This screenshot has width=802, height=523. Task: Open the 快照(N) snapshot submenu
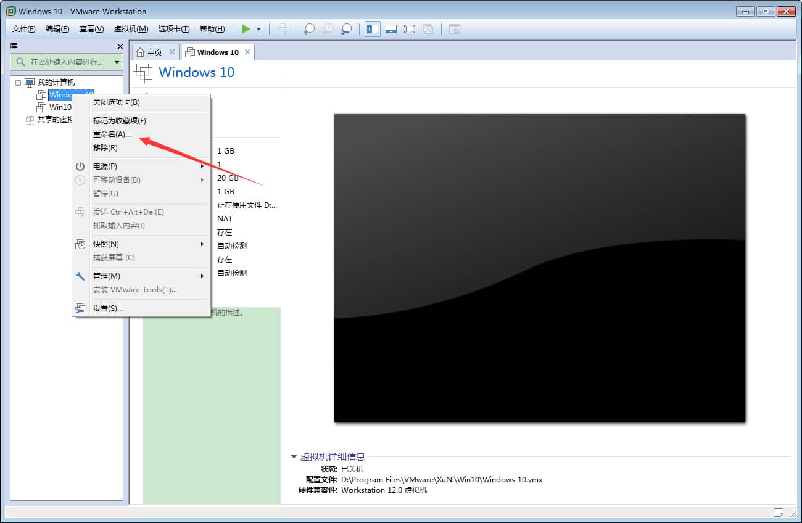click(x=142, y=244)
